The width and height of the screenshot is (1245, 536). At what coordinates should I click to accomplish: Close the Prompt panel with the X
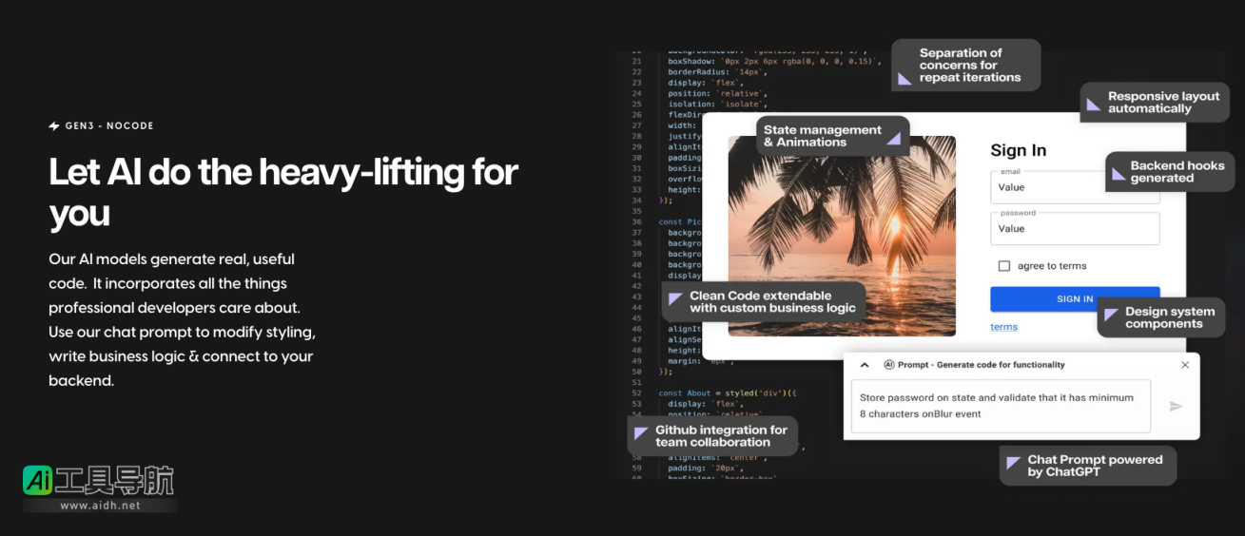(x=1185, y=365)
